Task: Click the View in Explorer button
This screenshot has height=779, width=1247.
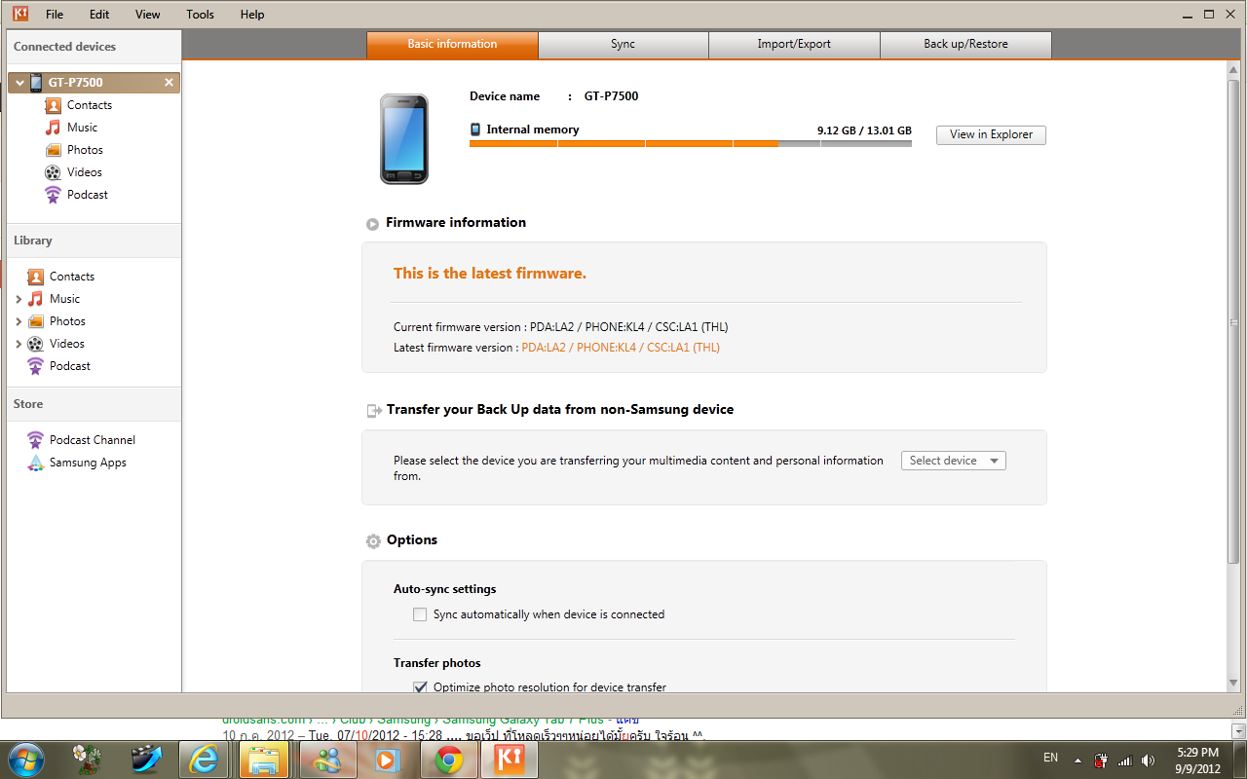Action: (x=991, y=134)
